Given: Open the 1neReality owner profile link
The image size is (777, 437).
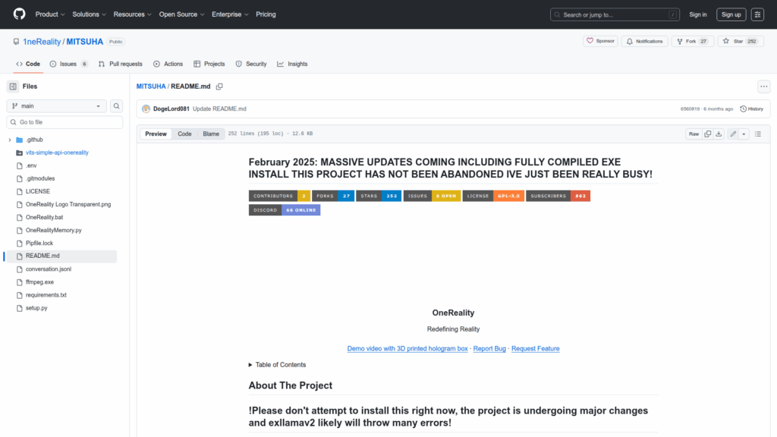Looking at the screenshot, I should pyautogui.click(x=42, y=42).
